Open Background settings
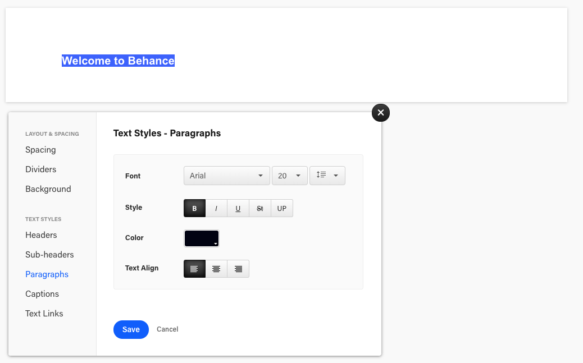 [48, 189]
